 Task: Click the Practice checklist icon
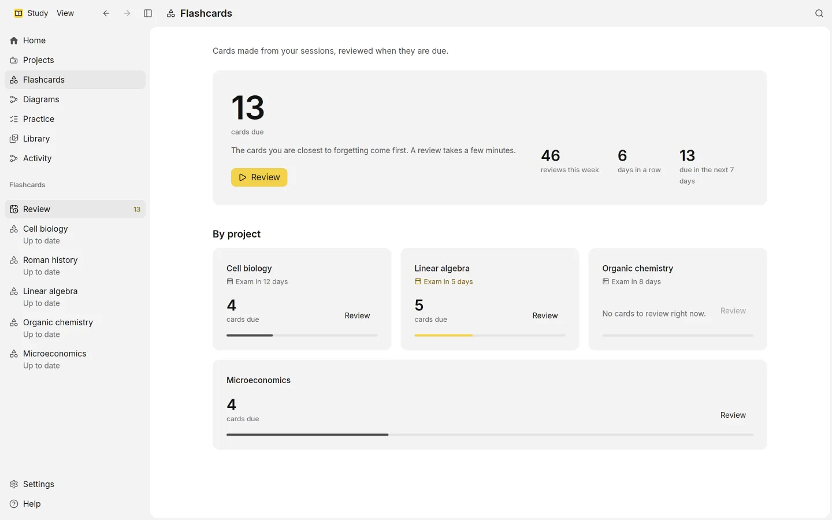14,119
